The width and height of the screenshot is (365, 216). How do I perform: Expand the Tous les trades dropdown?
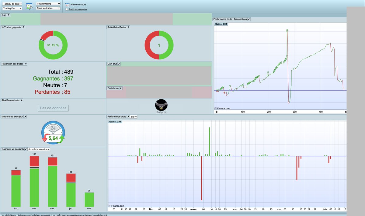pyautogui.click(x=48, y=8)
